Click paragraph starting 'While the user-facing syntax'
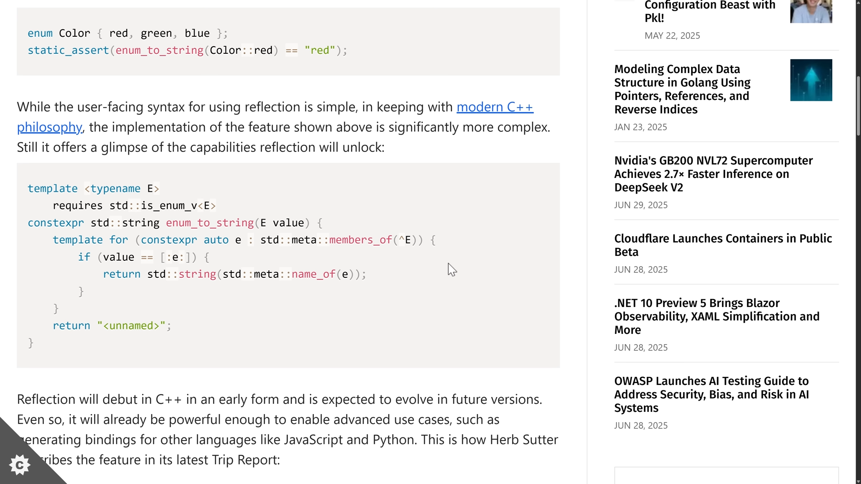 pos(284,127)
